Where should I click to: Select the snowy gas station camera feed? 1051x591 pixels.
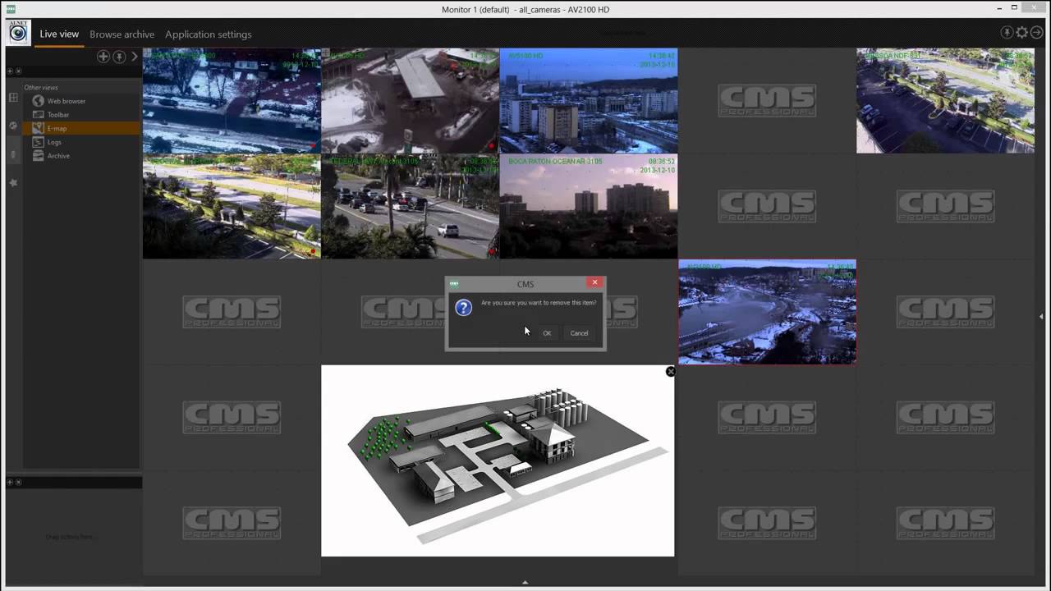click(x=410, y=100)
